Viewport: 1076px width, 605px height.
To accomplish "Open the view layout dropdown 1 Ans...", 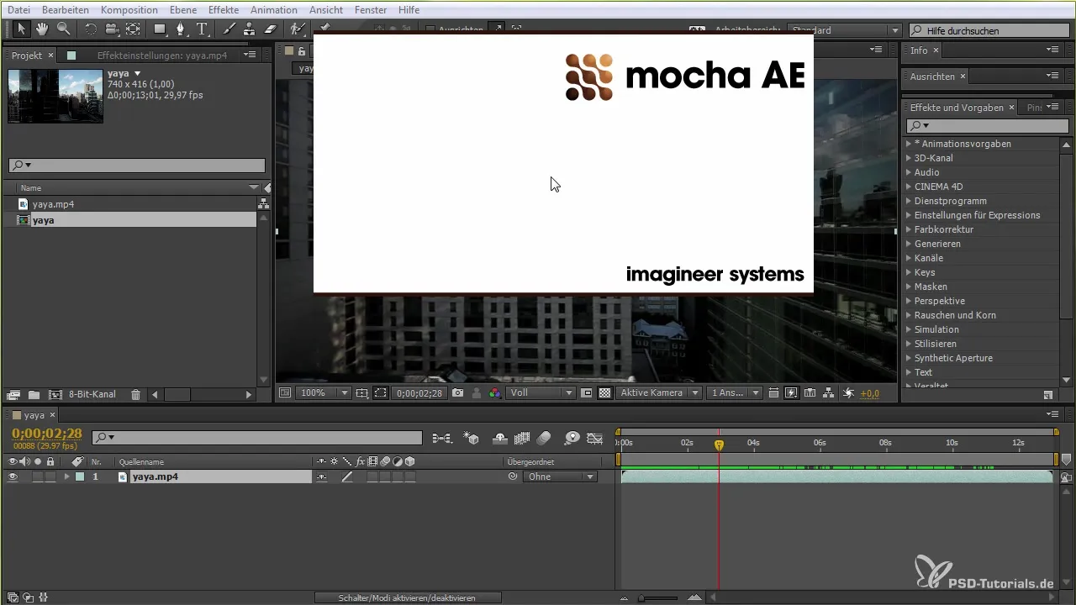I will click(x=735, y=392).
